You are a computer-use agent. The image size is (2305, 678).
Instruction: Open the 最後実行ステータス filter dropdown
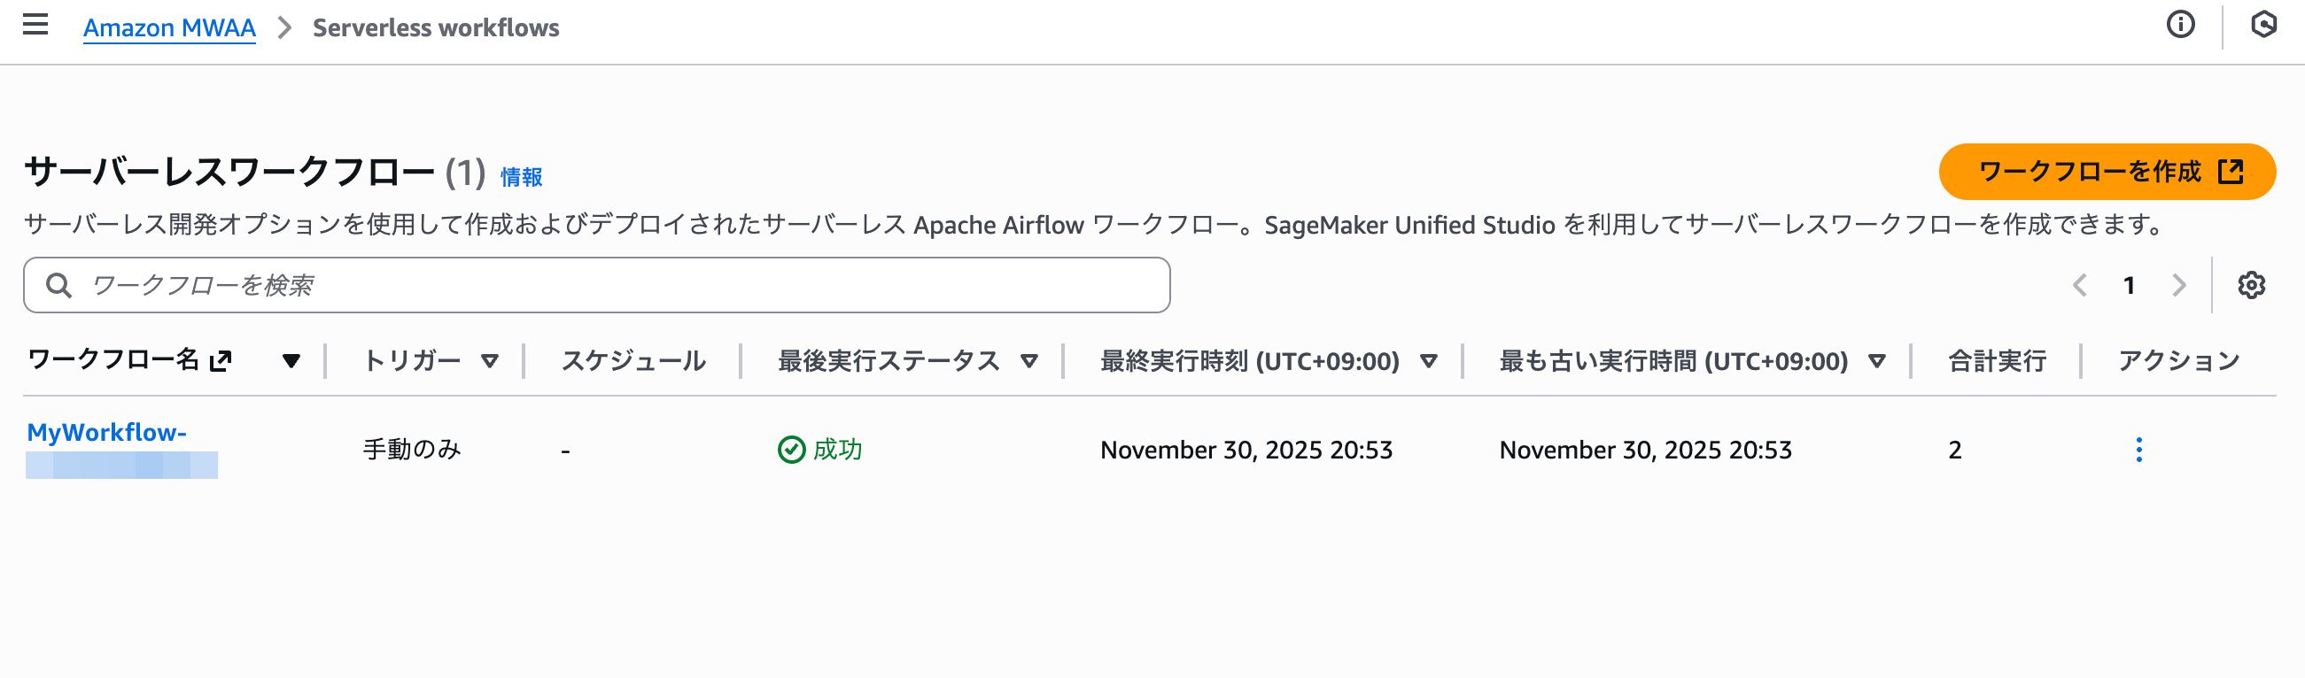tap(1029, 361)
